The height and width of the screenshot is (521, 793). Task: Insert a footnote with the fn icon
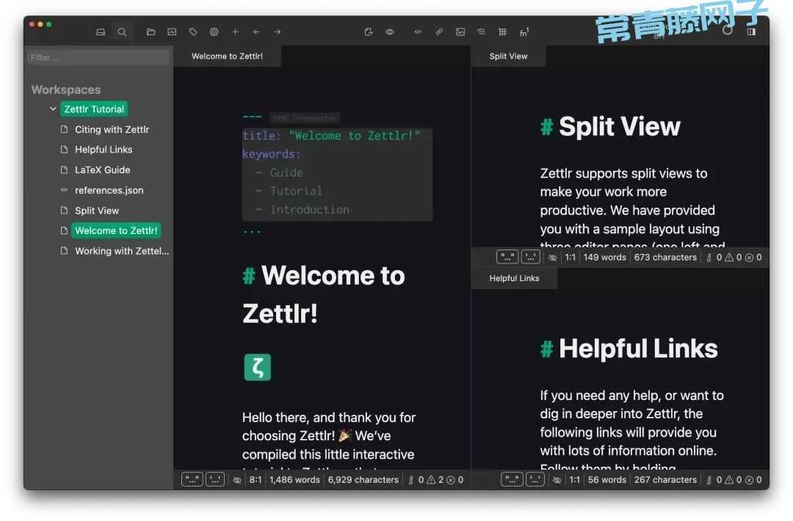(524, 32)
